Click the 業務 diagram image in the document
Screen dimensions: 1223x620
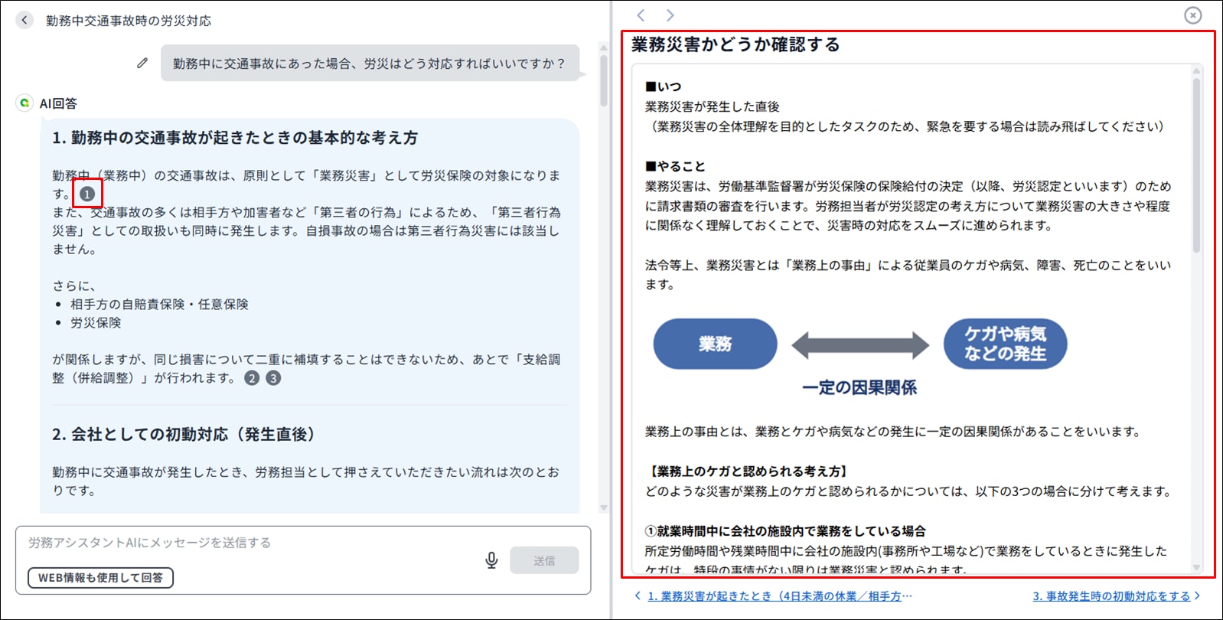(x=715, y=344)
